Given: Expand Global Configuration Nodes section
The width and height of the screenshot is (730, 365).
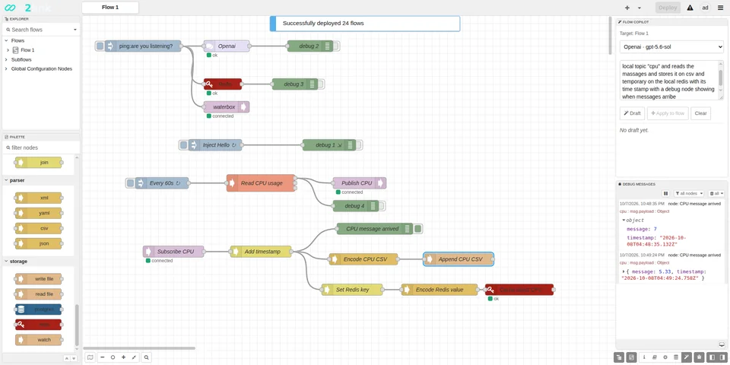Looking at the screenshot, I should 7,69.
